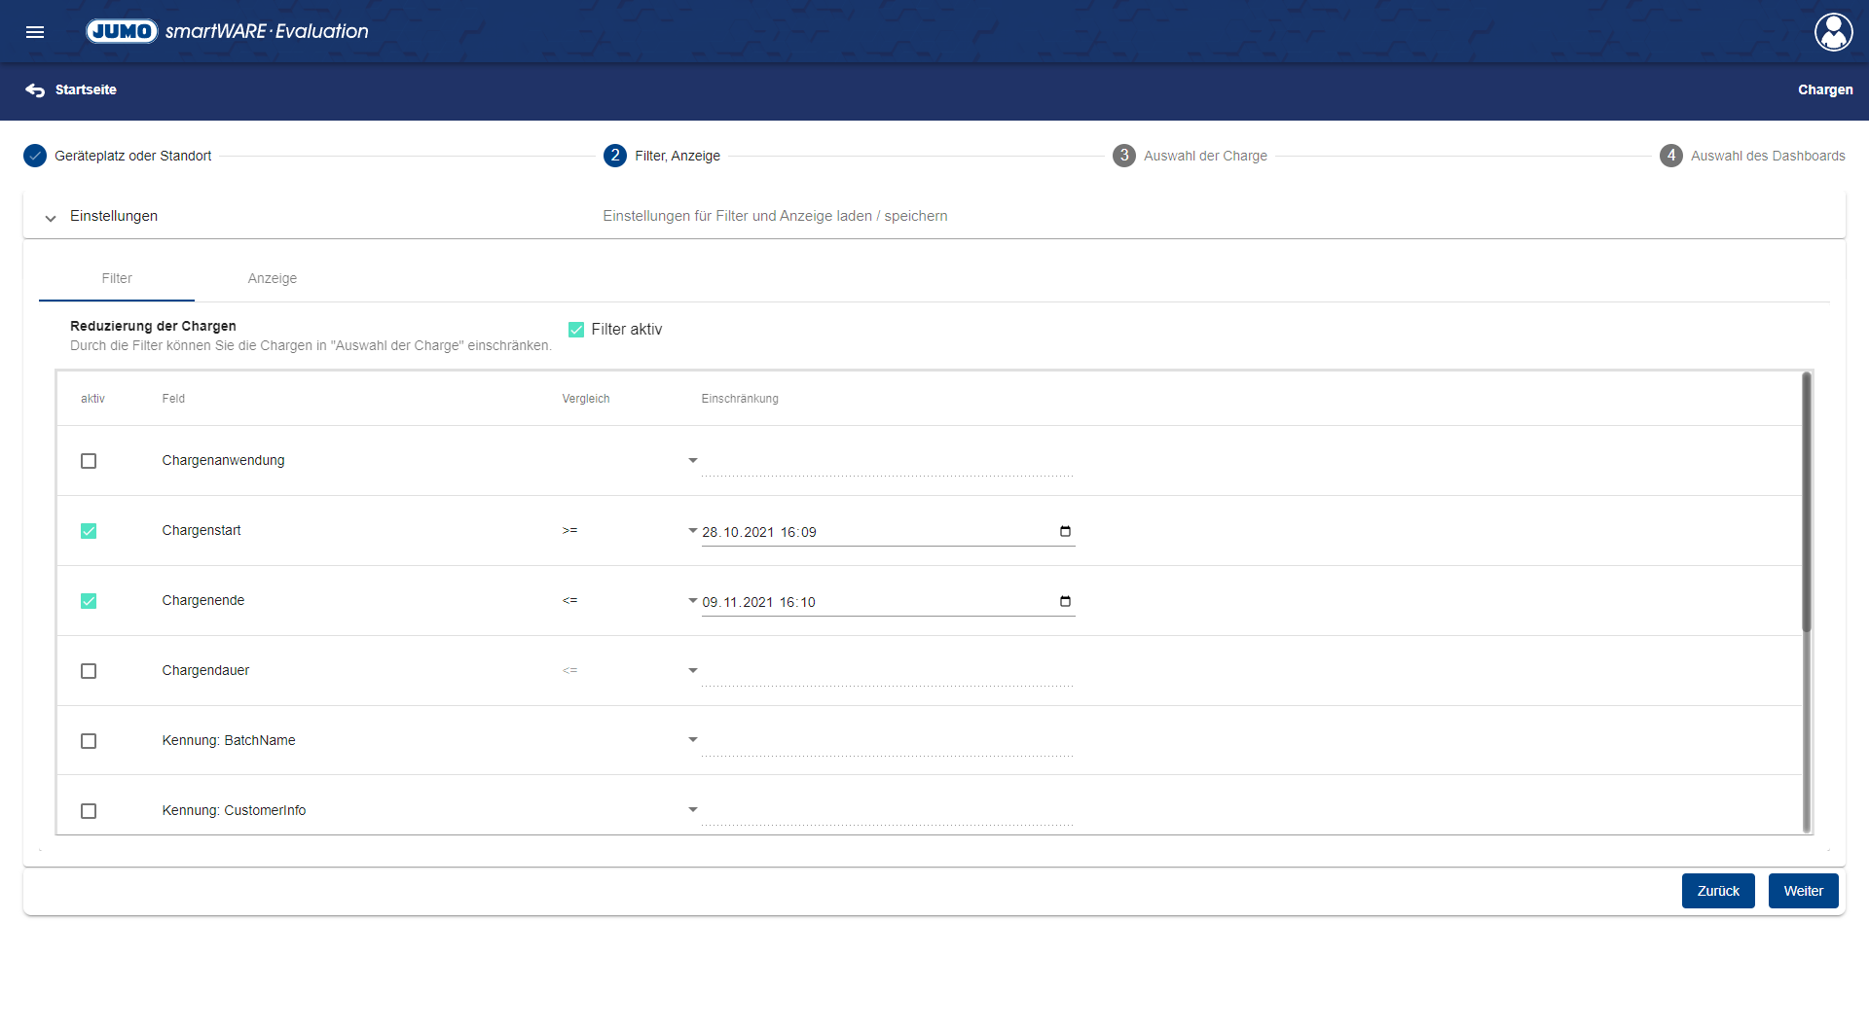Open the Chargendauer comparison dropdown
This screenshot has width=1869, height=1028.
click(692, 671)
